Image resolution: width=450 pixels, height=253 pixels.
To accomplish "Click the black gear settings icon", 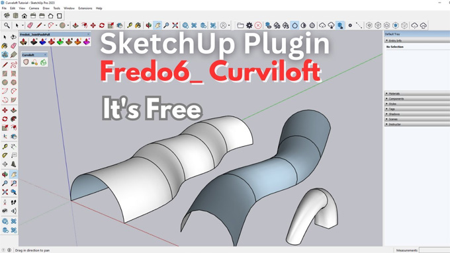I will click(249, 26).
